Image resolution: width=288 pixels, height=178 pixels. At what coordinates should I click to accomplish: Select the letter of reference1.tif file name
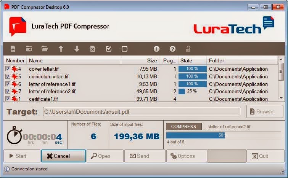[x=52, y=84]
